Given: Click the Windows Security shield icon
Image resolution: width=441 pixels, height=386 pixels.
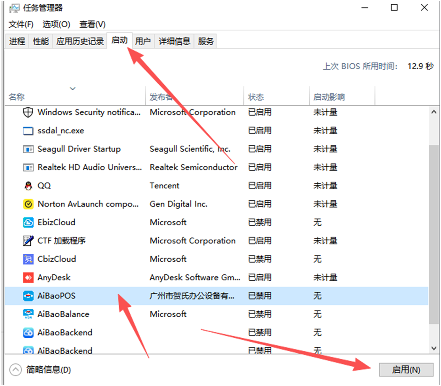Looking at the screenshot, I should 28,112.
